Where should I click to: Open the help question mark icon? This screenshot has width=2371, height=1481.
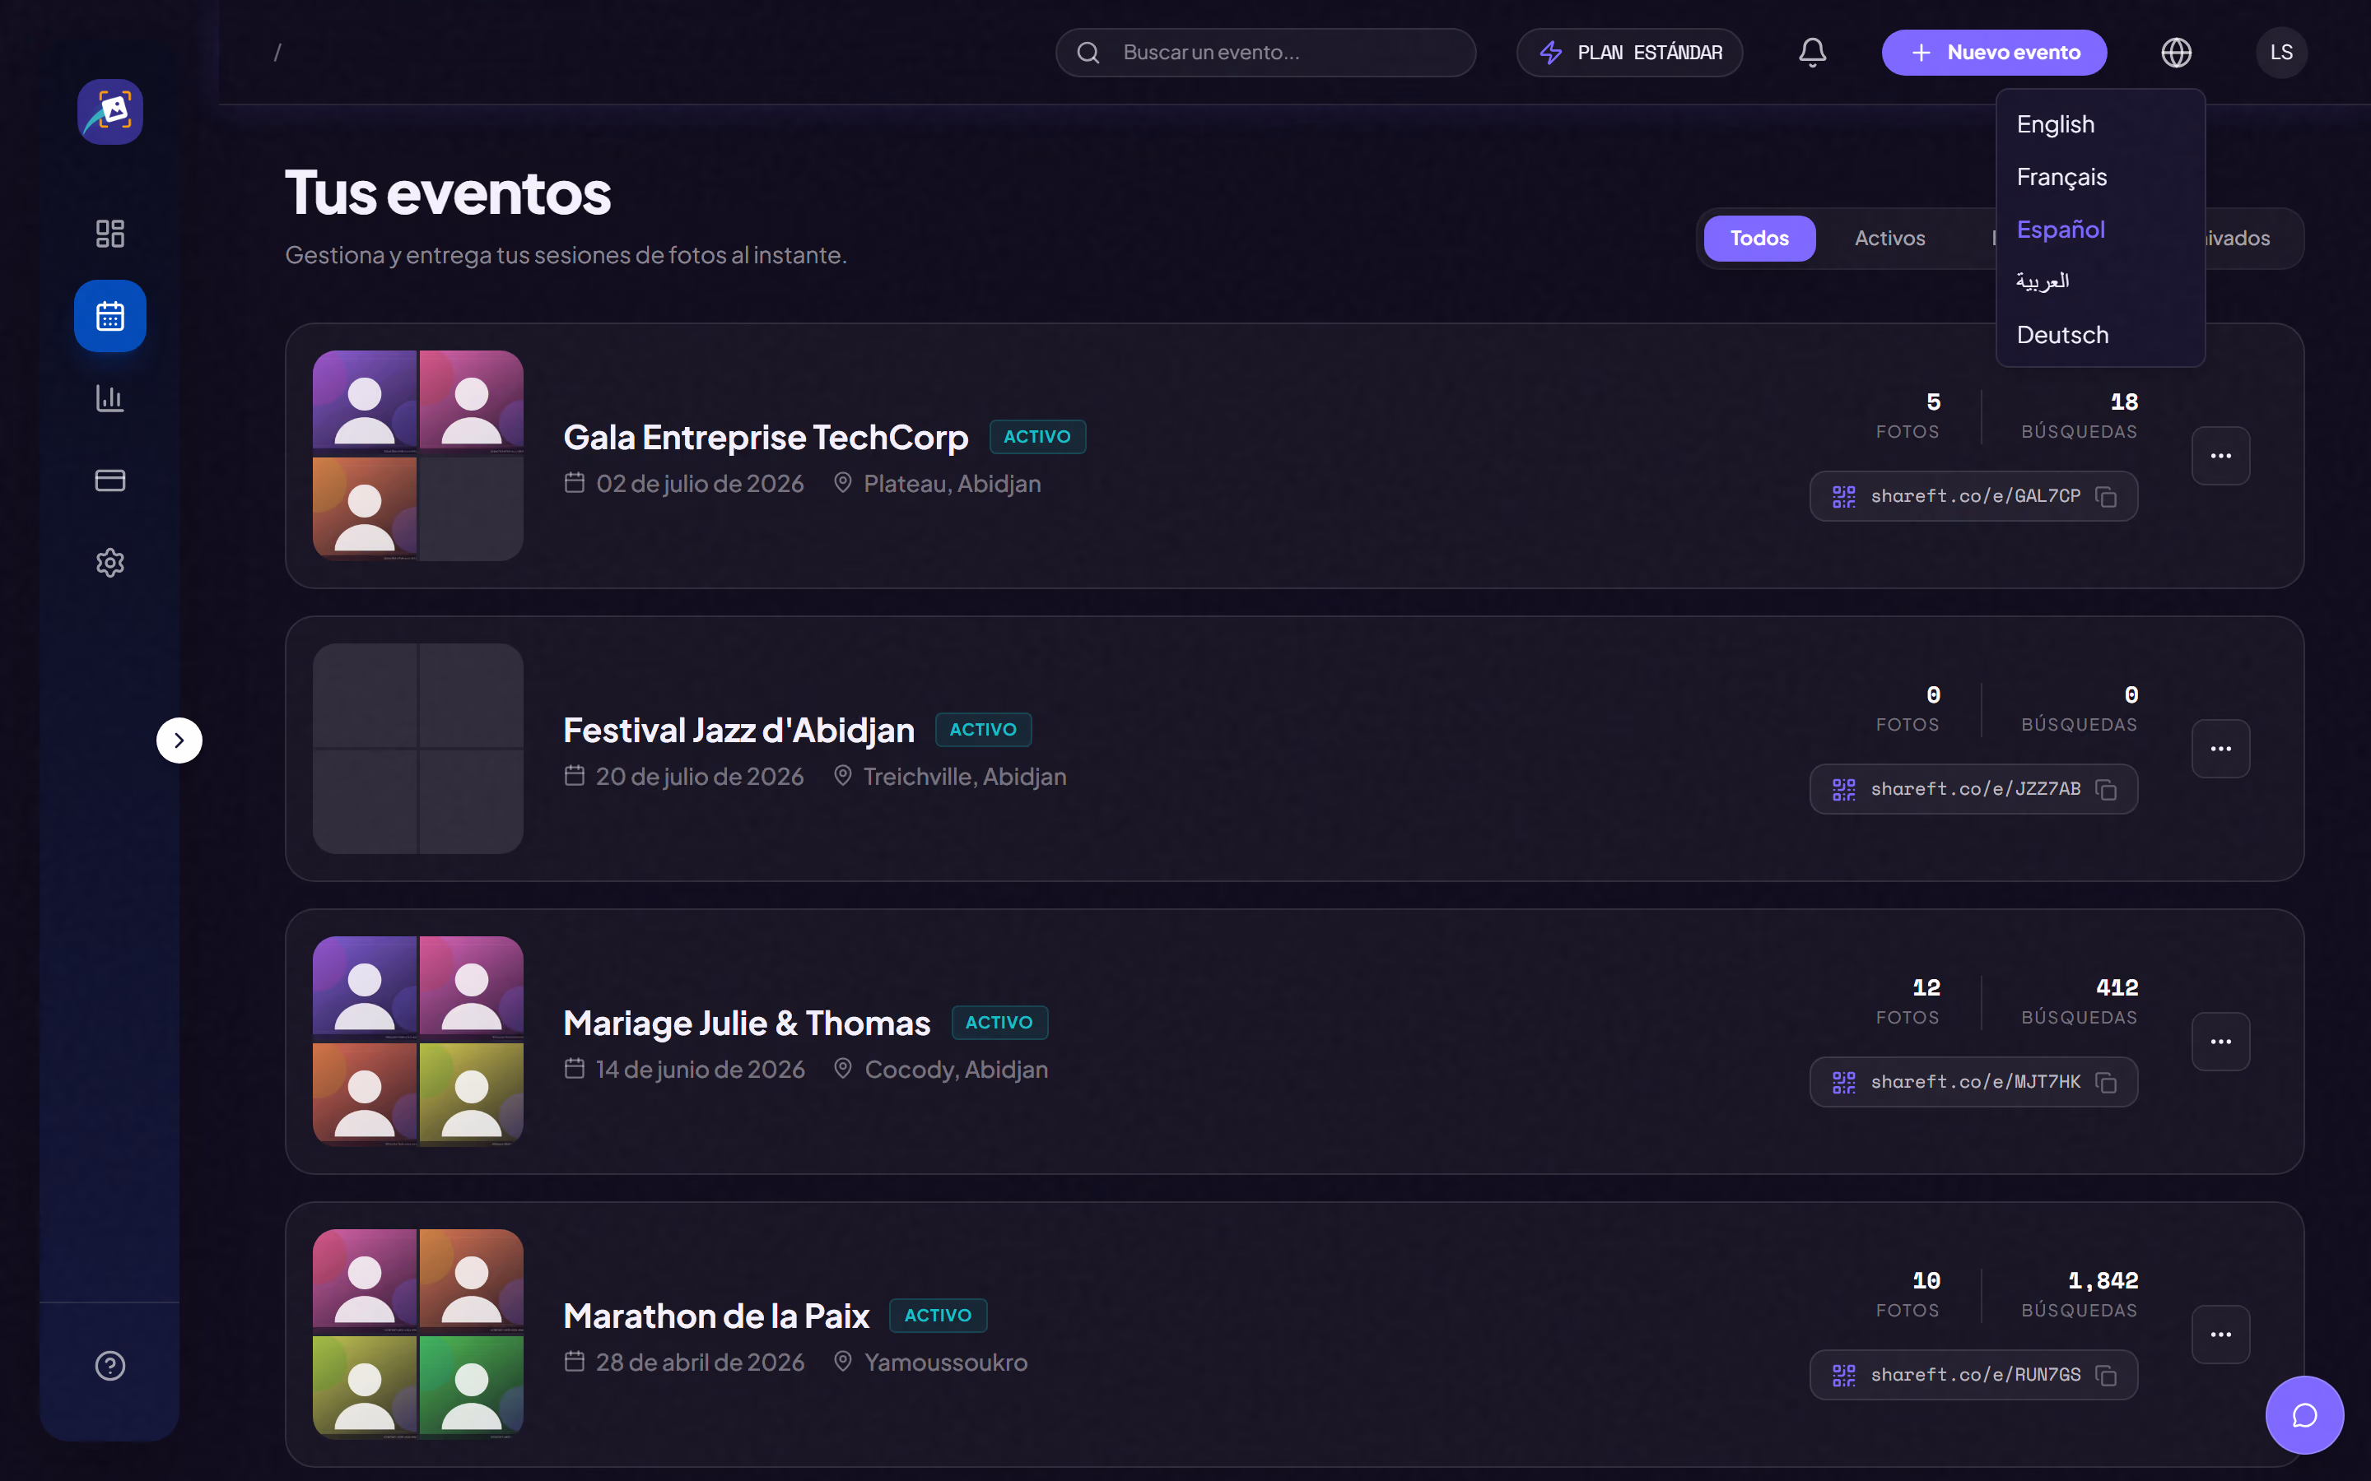tap(109, 1366)
